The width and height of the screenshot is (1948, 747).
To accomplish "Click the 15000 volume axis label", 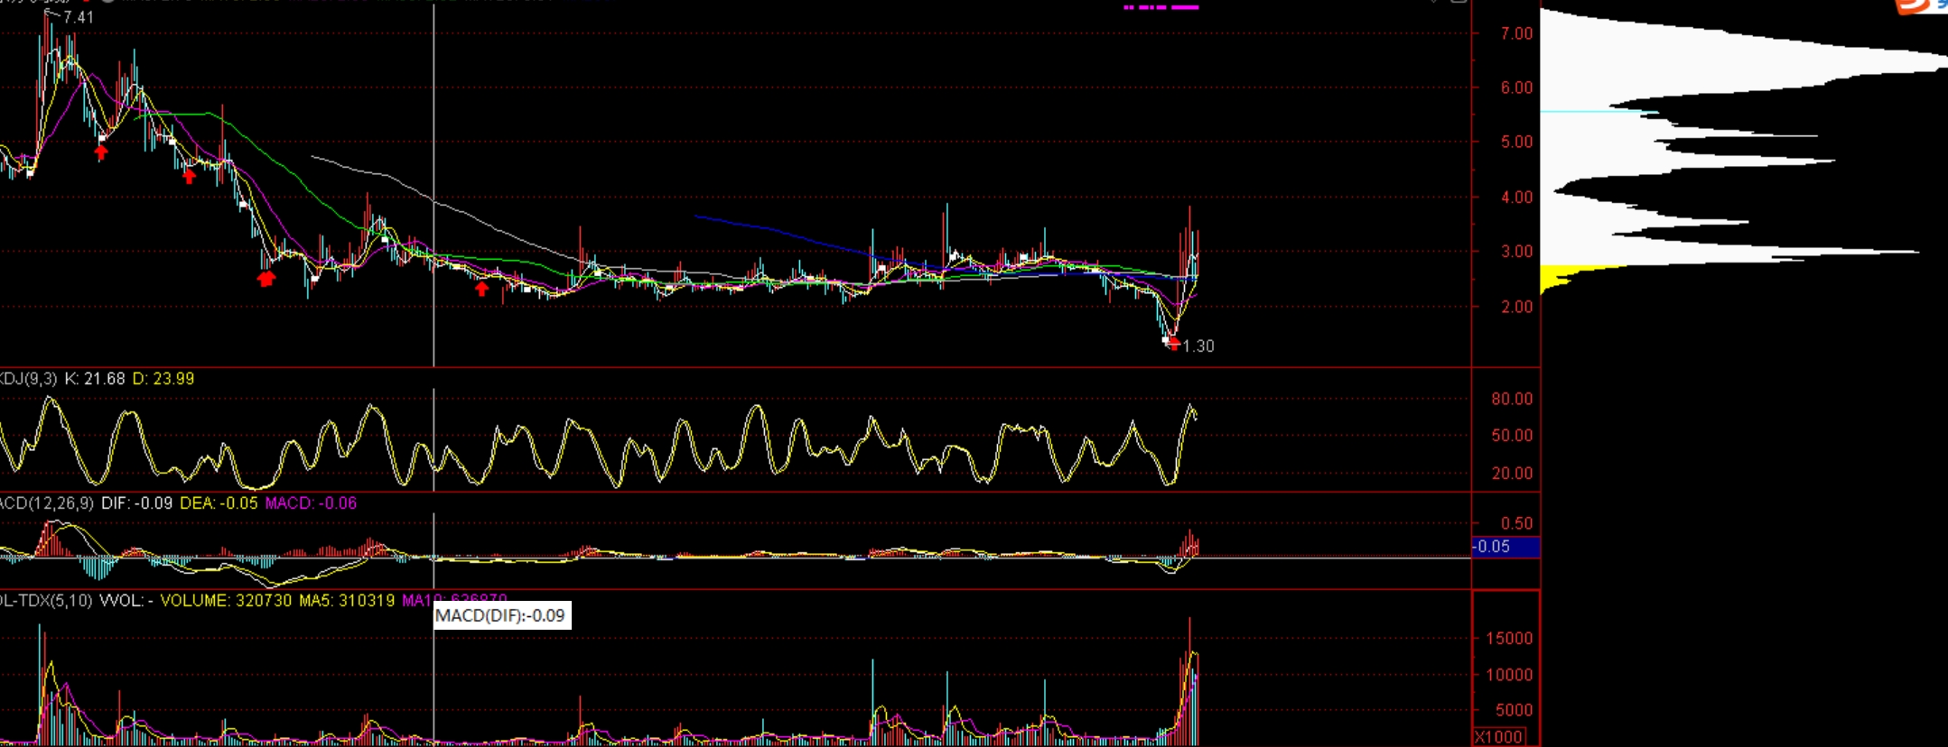I will point(1510,639).
